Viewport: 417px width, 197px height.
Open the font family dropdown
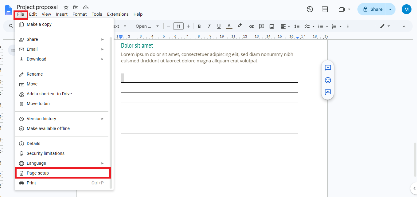pyautogui.click(x=147, y=26)
